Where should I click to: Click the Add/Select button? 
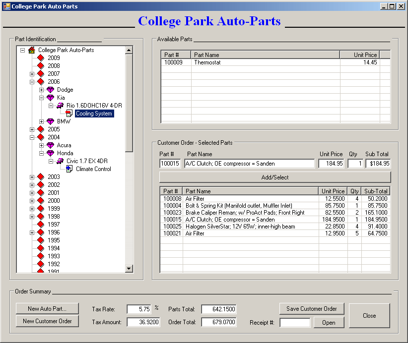[275, 177]
